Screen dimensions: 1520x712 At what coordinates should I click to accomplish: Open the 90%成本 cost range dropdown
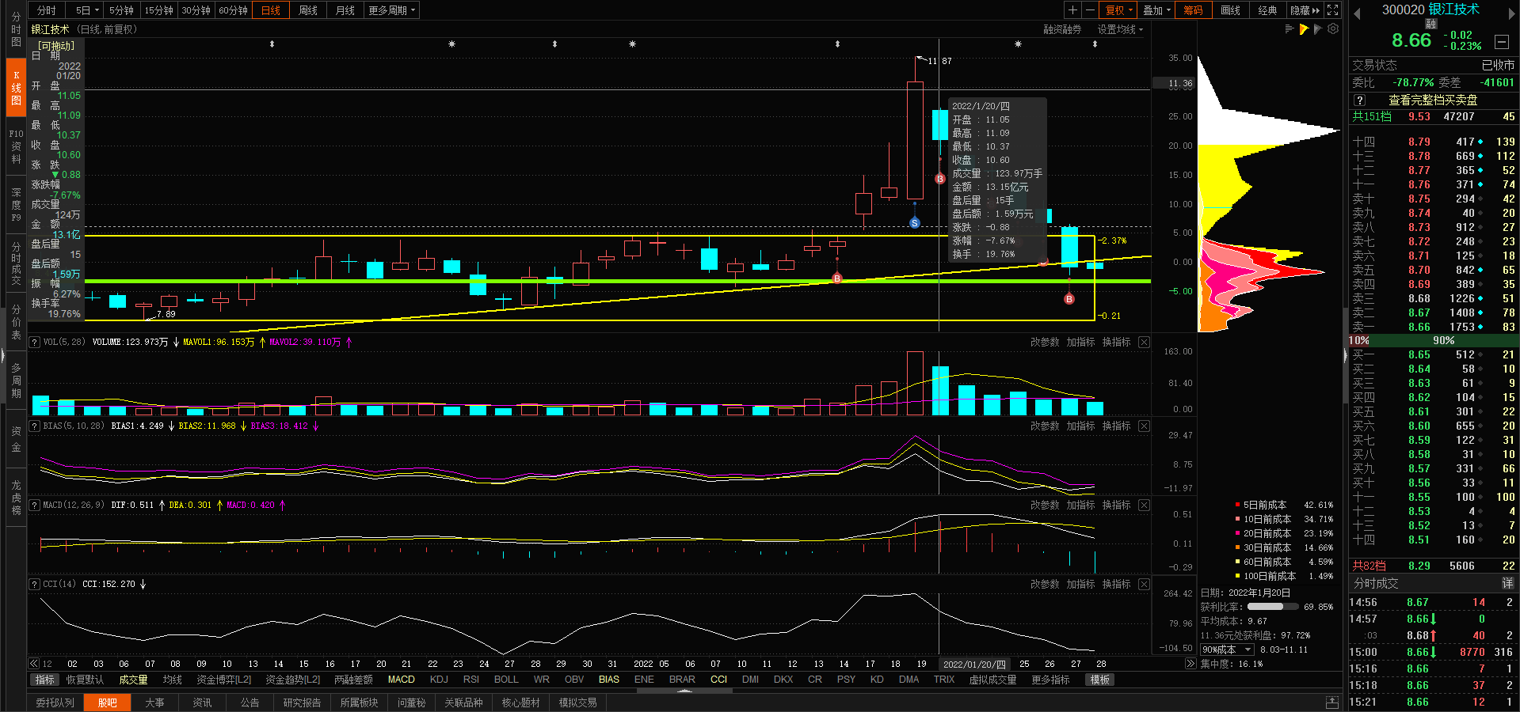tap(1226, 650)
